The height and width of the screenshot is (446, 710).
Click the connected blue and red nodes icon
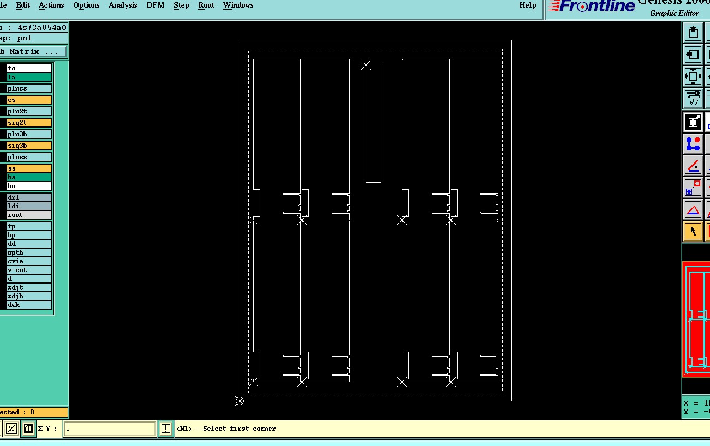tap(693, 144)
